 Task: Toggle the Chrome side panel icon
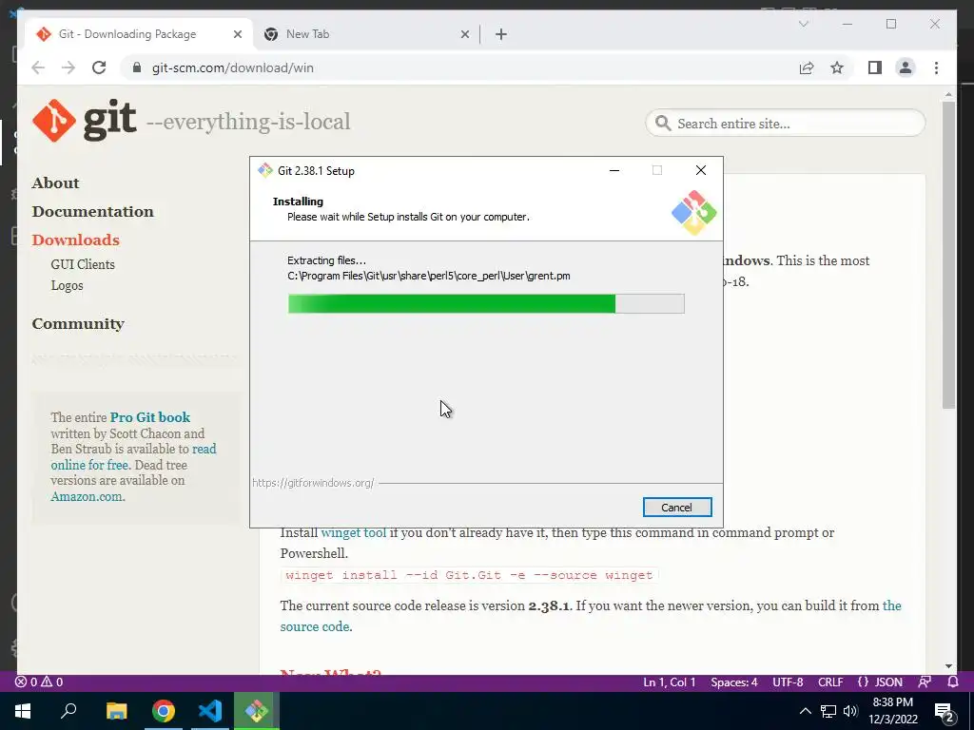875,67
